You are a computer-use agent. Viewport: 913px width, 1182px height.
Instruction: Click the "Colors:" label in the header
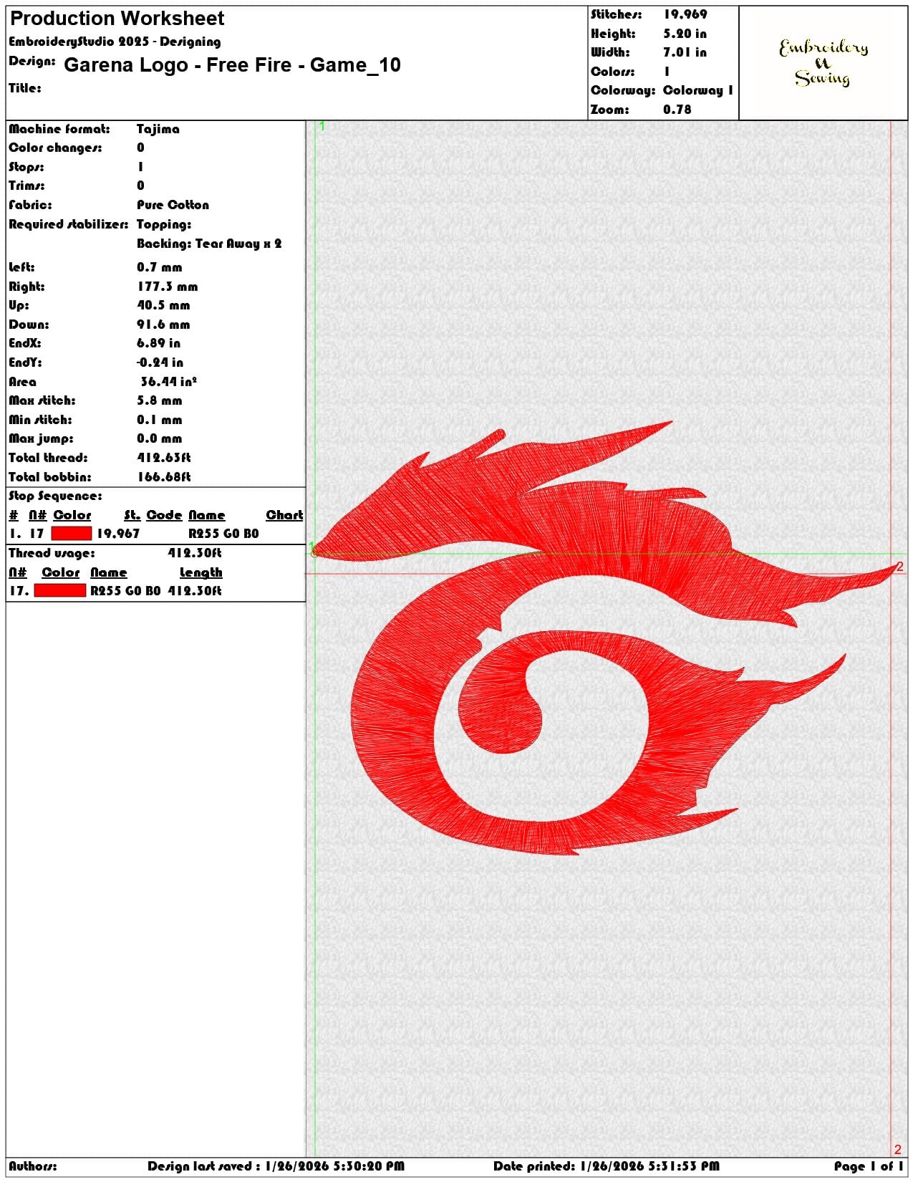tap(612, 72)
